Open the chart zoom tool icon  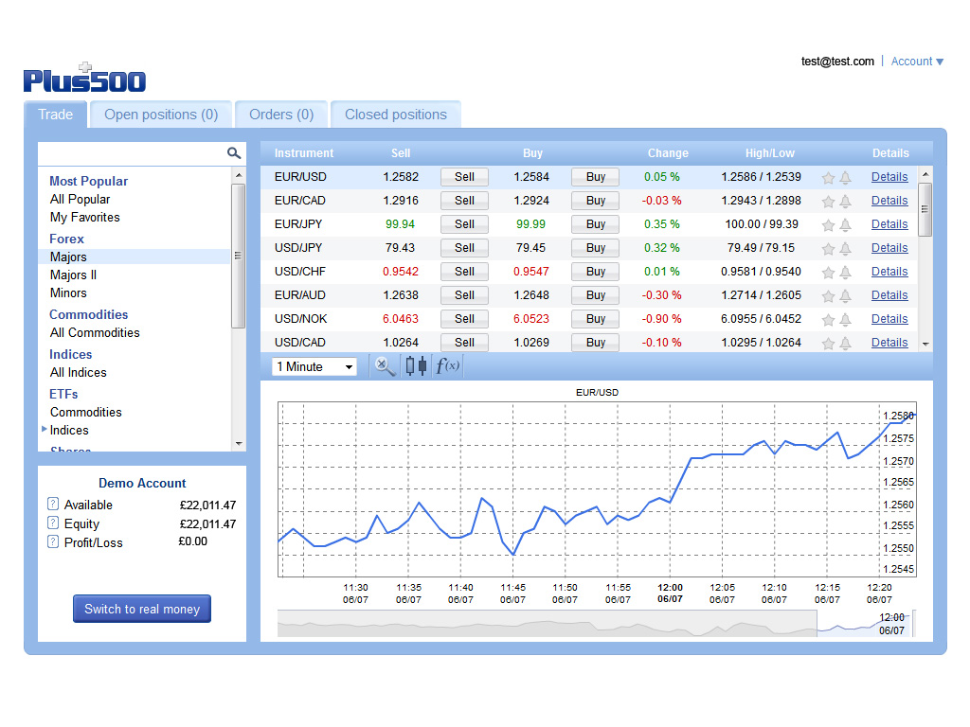tap(385, 366)
